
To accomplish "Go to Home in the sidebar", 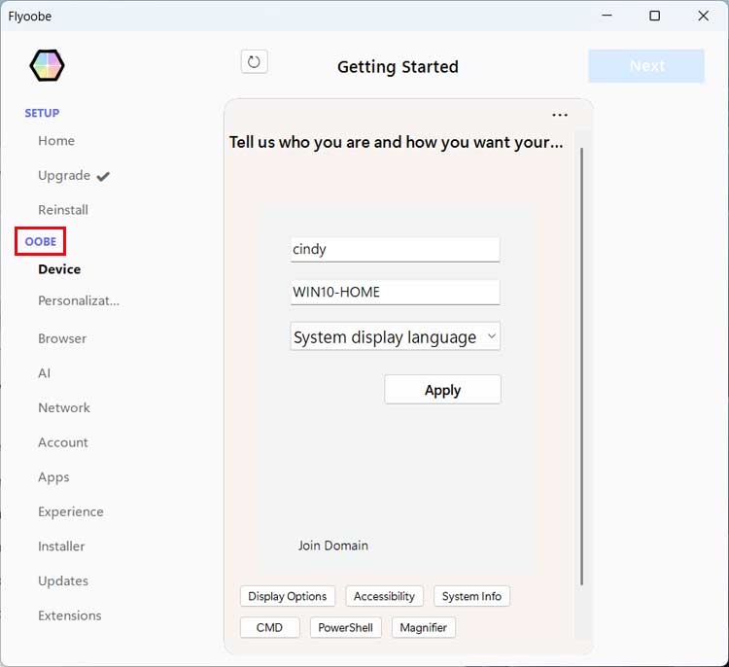I will (56, 141).
